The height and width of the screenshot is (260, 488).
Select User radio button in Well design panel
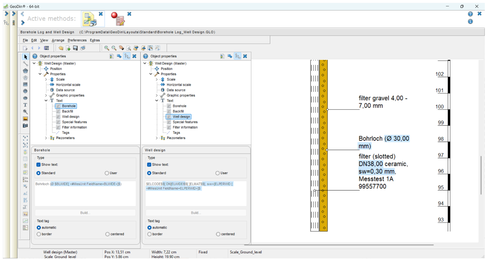pyautogui.click(x=217, y=173)
